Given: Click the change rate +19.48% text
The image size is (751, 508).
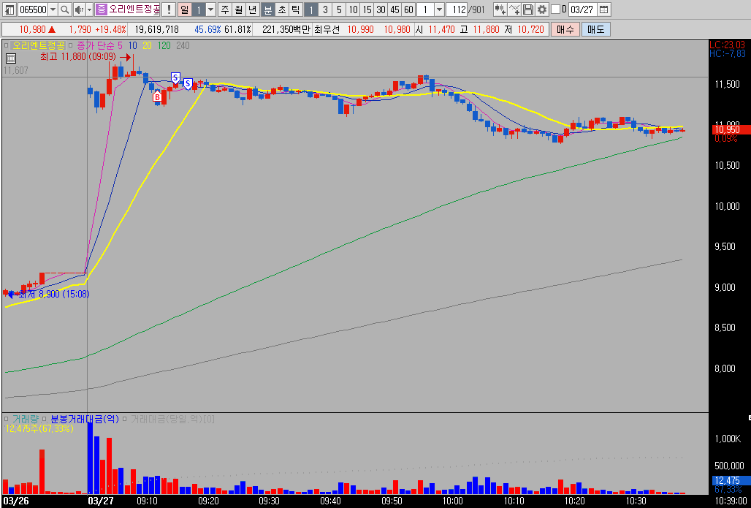Looking at the screenshot, I should [110, 29].
